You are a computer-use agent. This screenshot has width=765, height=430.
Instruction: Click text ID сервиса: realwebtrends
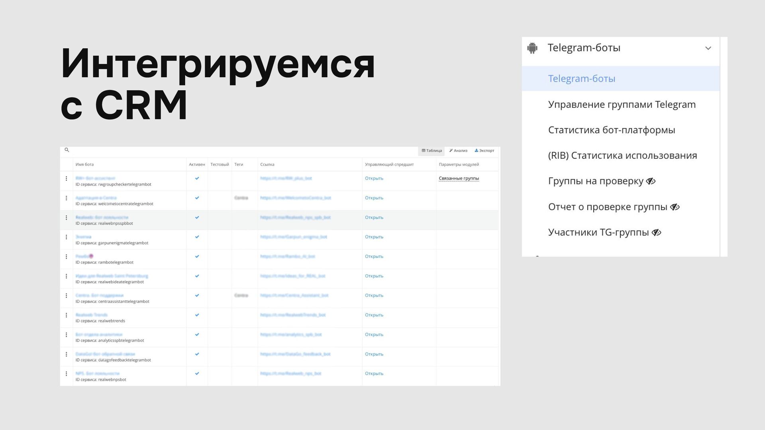click(100, 321)
